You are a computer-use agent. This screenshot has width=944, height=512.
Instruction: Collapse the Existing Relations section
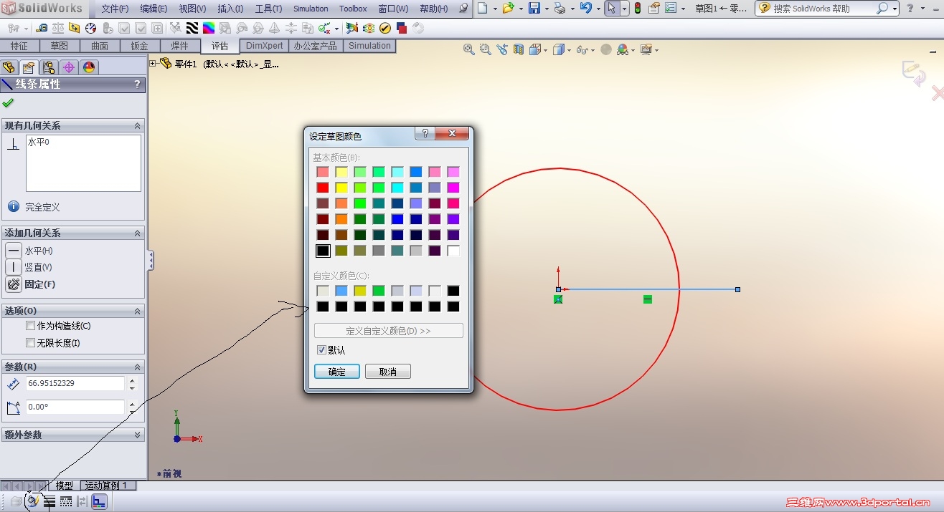(x=137, y=126)
